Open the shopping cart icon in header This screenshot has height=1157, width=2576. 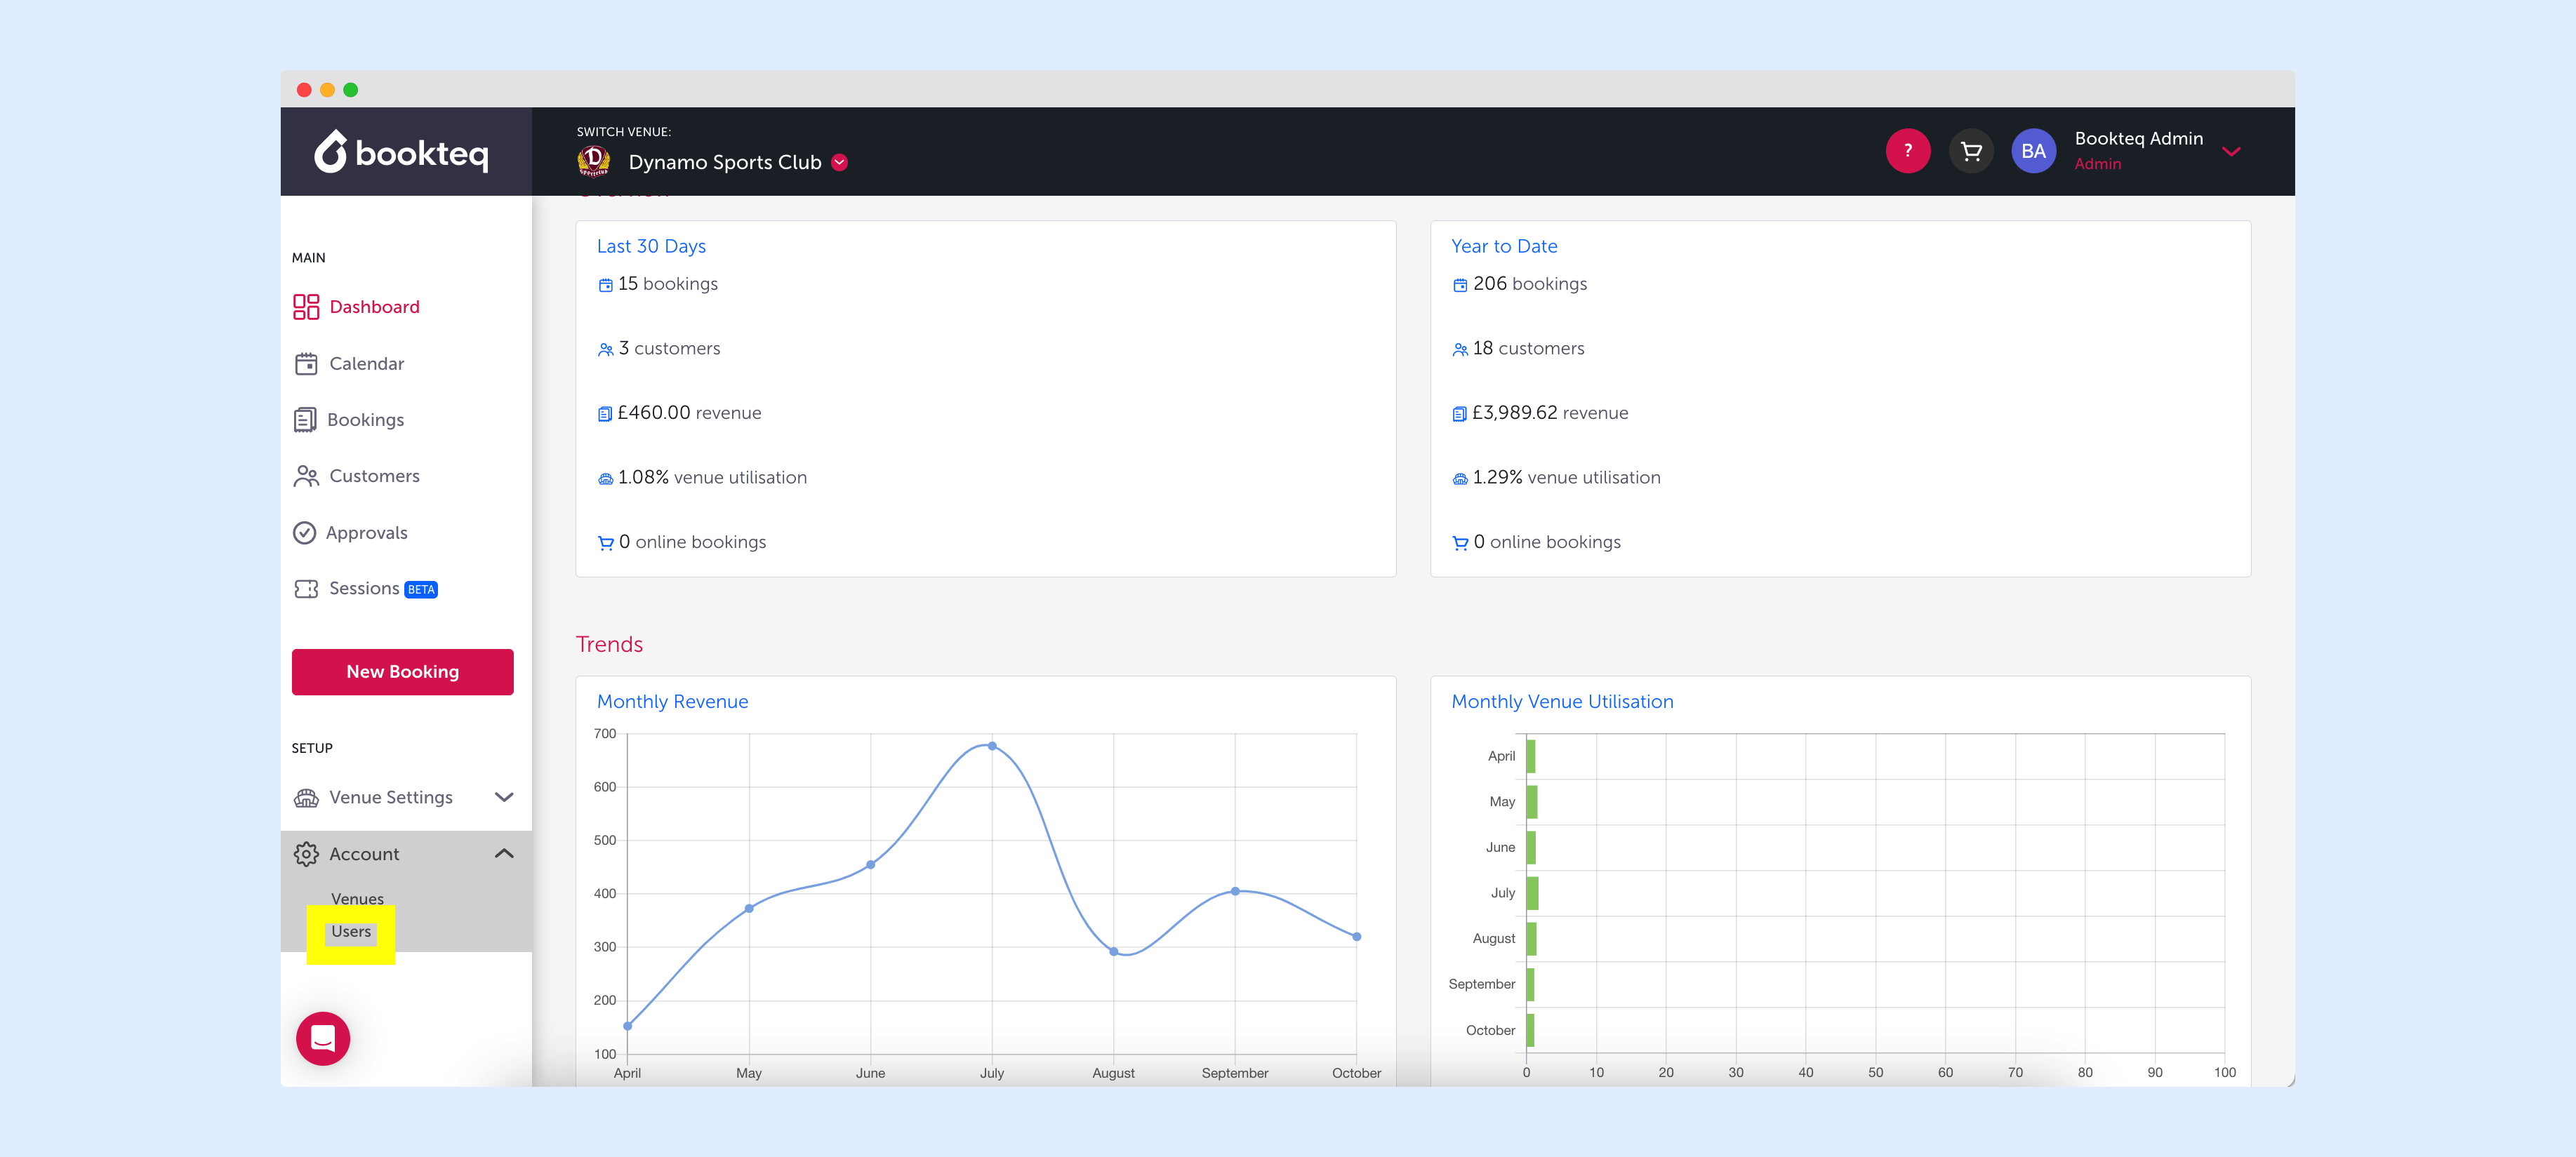[1971, 151]
